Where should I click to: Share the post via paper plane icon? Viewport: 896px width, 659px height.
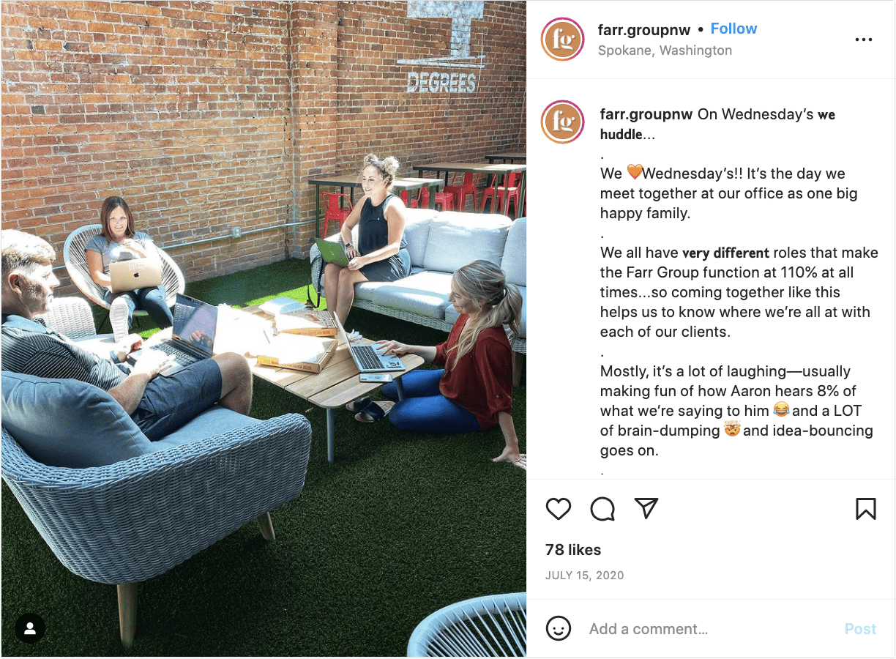click(x=646, y=508)
